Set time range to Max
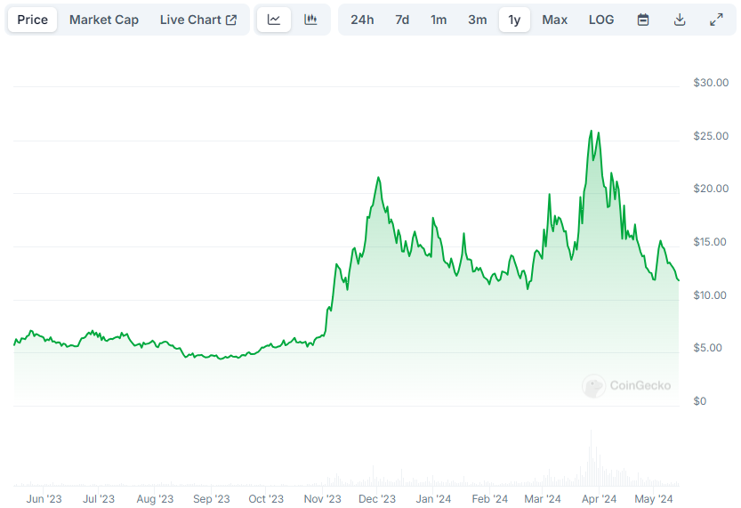This screenshot has width=741, height=508. [555, 20]
